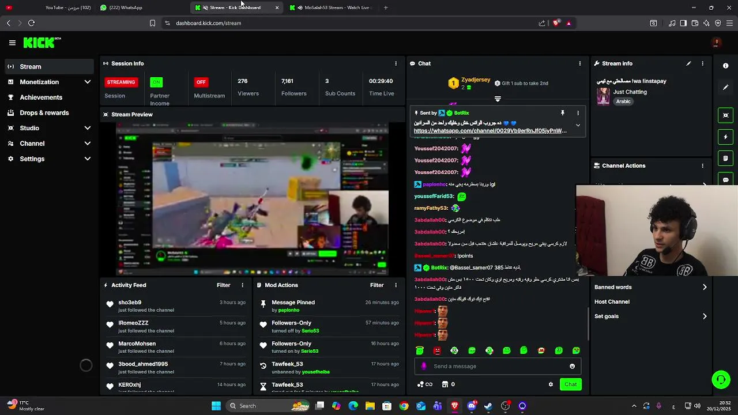Click the focus frame icon in right sidebar
The image size is (738, 415).
click(726, 115)
